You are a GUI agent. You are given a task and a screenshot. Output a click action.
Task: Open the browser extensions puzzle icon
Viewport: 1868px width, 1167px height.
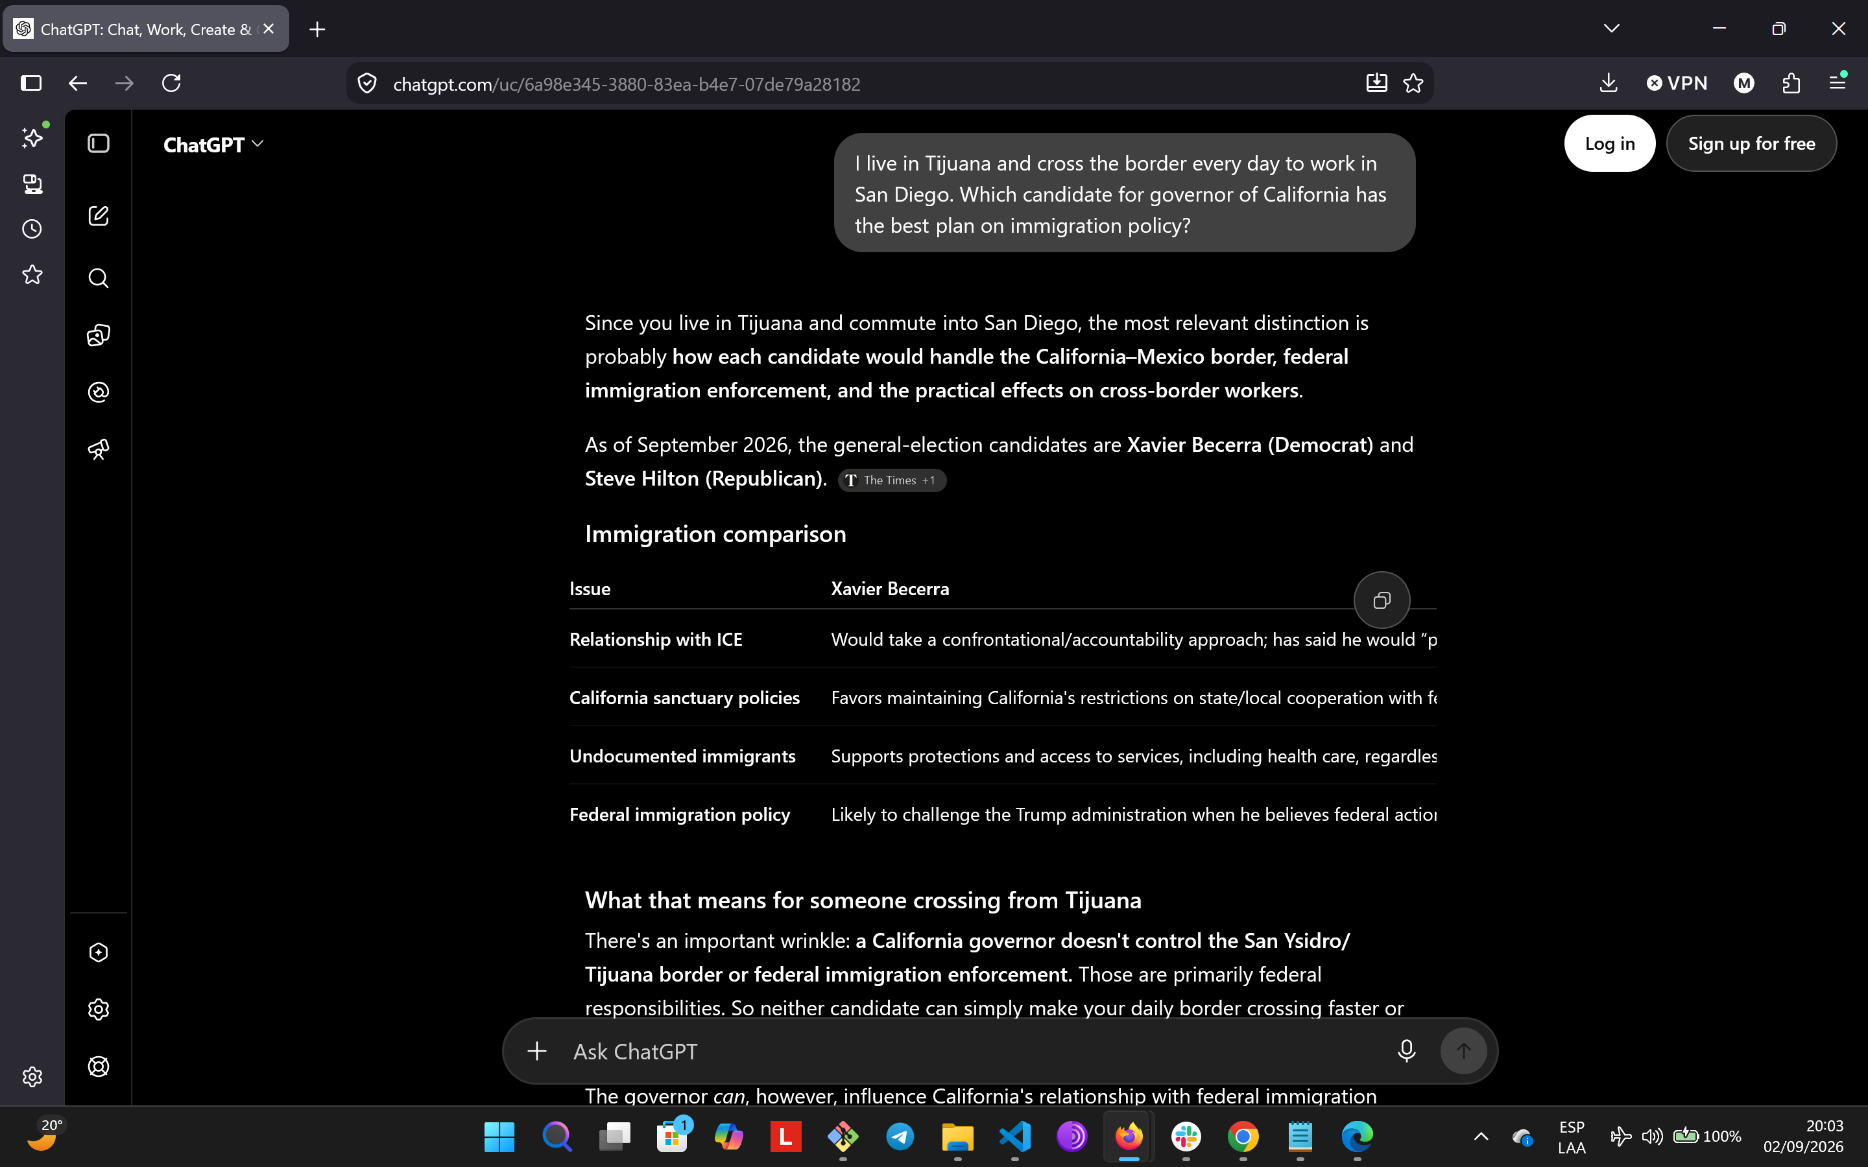tap(1791, 84)
